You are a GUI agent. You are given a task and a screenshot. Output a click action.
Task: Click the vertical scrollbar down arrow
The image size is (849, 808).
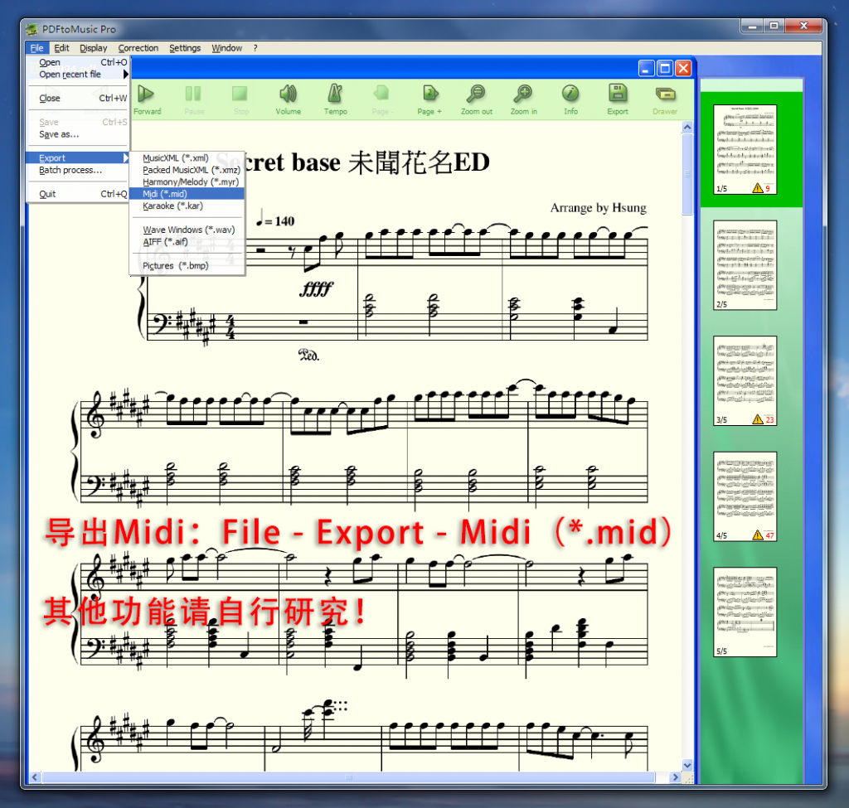click(x=687, y=764)
